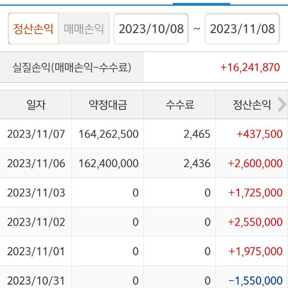Select the 2023/11/01 row date
This screenshot has width=288, height=288.
point(36,251)
